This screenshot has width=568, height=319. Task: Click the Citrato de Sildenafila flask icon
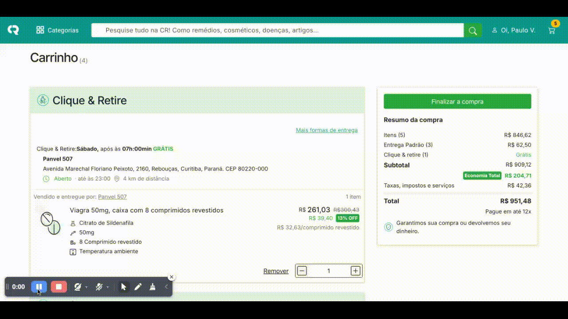coord(73,223)
